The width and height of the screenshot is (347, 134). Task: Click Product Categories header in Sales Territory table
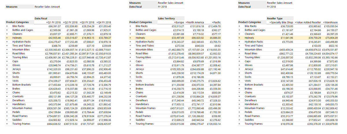(141, 22)
